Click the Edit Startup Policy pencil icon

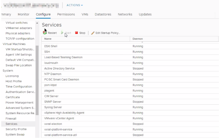[x=93, y=33]
